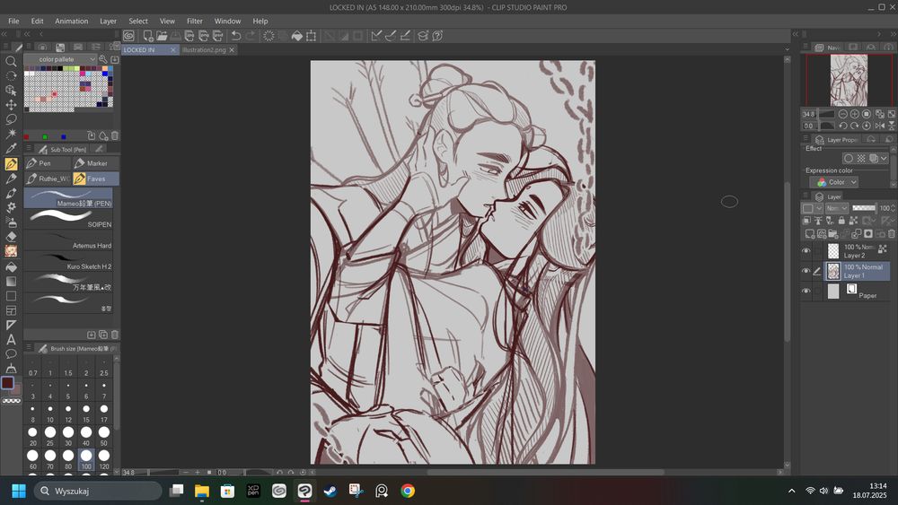898x505 pixels.
Task: Select the Balloon tool
Action: pos(10,353)
